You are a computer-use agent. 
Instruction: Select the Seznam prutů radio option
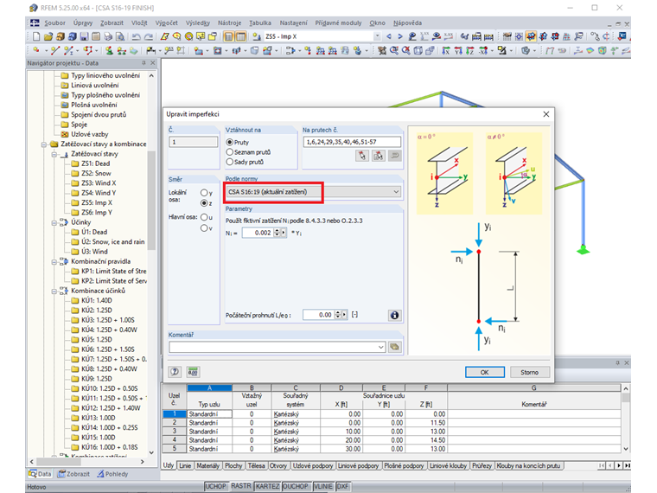230,152
